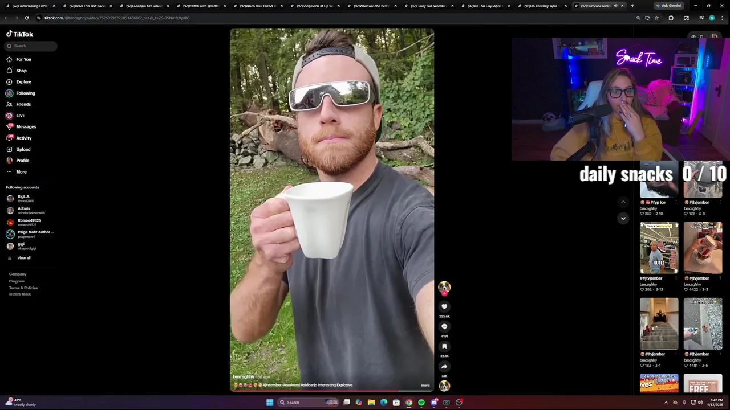This screenshot has width=730, height=410.
Task: Show hidden system tray icons
Action: (666, 403)
